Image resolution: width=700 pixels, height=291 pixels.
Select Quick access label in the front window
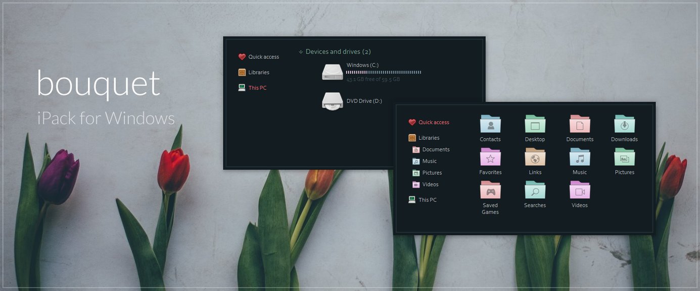coord(434,123)
